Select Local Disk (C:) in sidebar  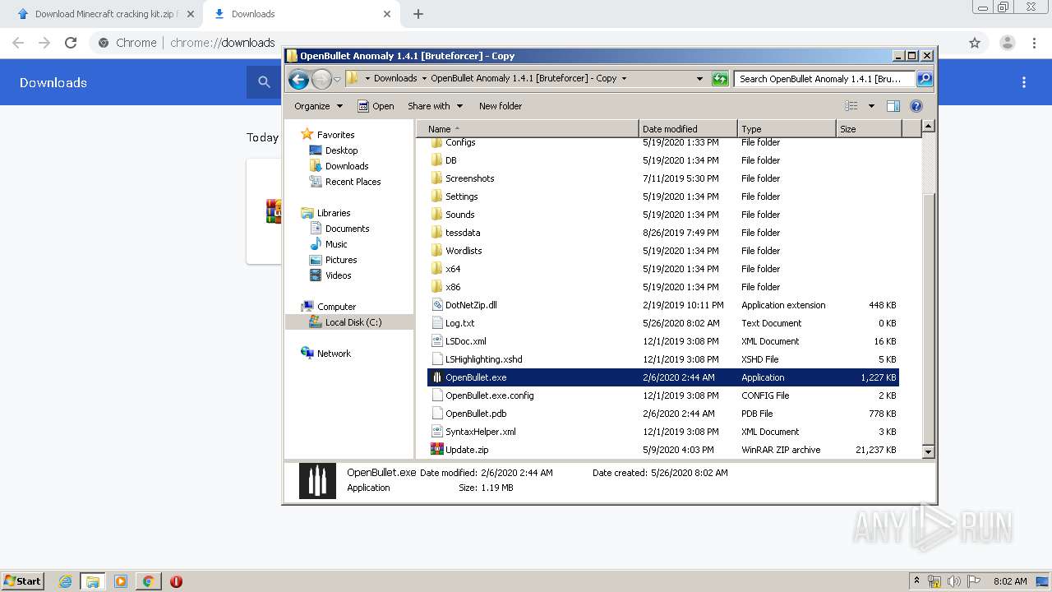(349, 322)
